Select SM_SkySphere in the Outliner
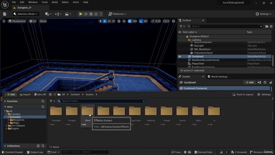275x155 pixels. point(202,49)
